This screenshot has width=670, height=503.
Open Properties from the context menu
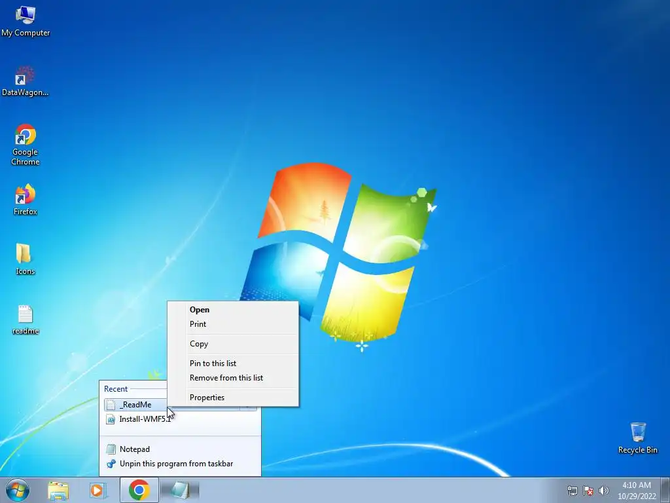coord(233,398)
